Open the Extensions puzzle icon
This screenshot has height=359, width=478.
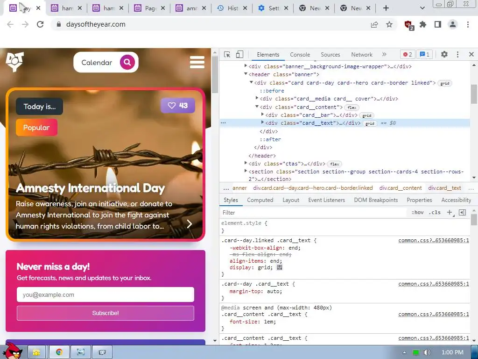423,24
